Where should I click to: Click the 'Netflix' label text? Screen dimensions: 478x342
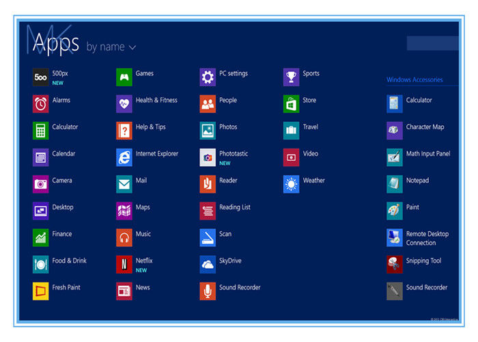tap(144, 261)
